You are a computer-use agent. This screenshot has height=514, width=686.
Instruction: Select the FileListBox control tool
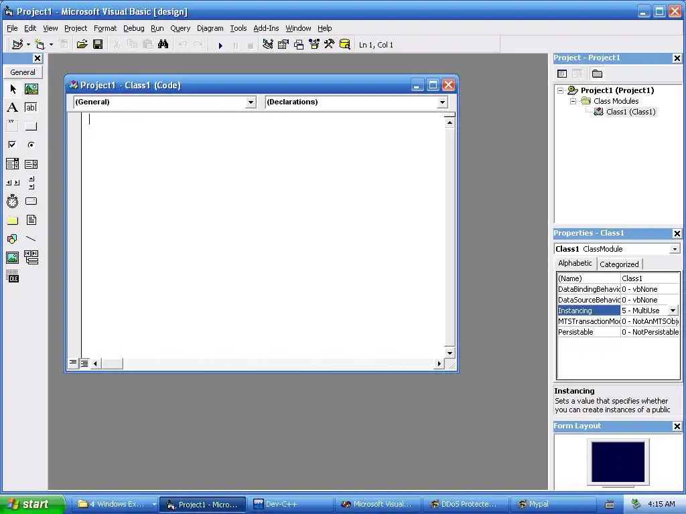pyautogui.click(x=31, y=220)
